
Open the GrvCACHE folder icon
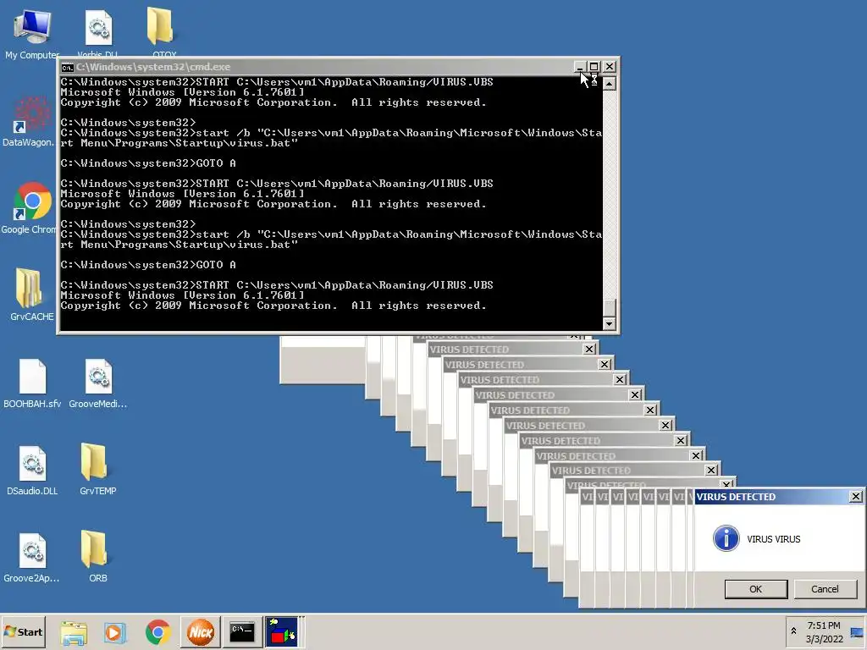pos(31,294)
